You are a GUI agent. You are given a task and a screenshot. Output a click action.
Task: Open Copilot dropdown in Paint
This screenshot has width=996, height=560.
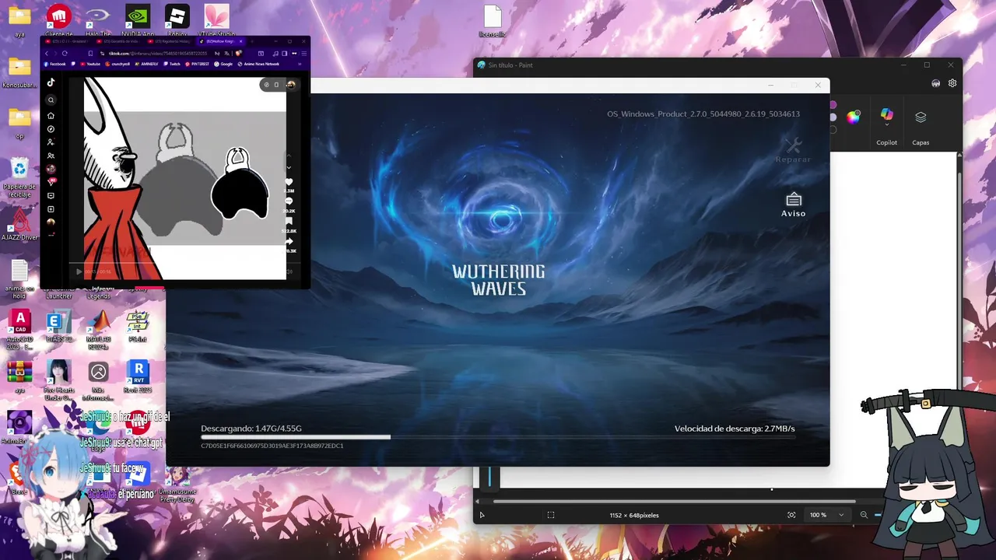point(887,124)
